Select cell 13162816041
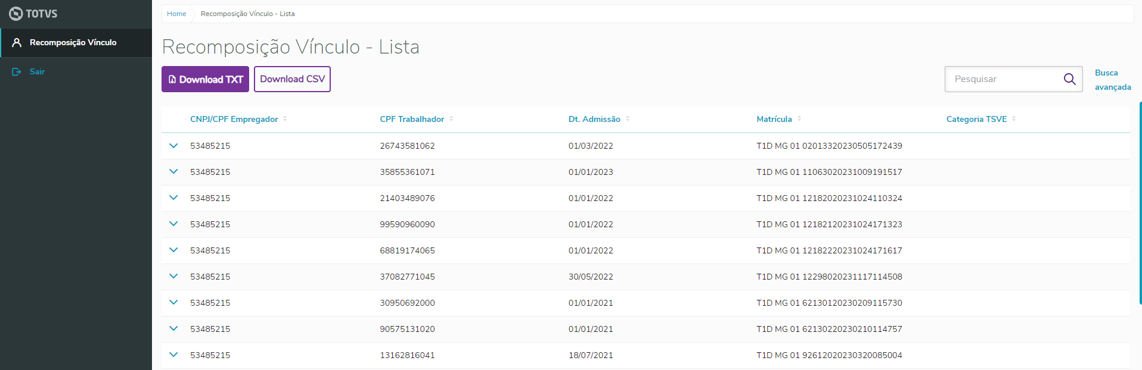The height and width of the screenshot is (370, 1142). pos(407,355)
